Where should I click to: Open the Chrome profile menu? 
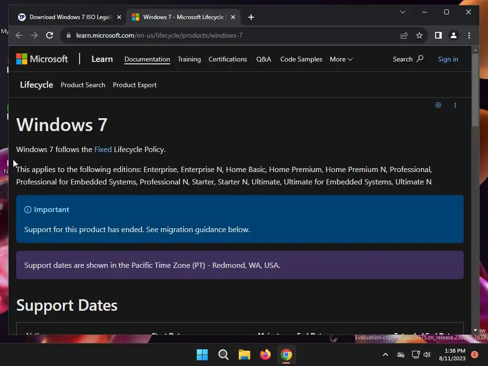(x=454, y=35)
